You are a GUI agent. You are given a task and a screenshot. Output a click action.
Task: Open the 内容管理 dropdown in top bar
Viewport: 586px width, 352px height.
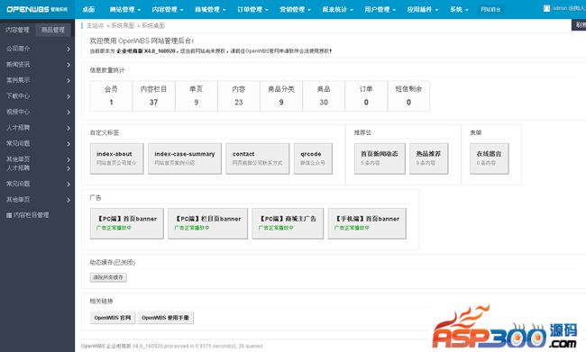(x=168, y=9)
